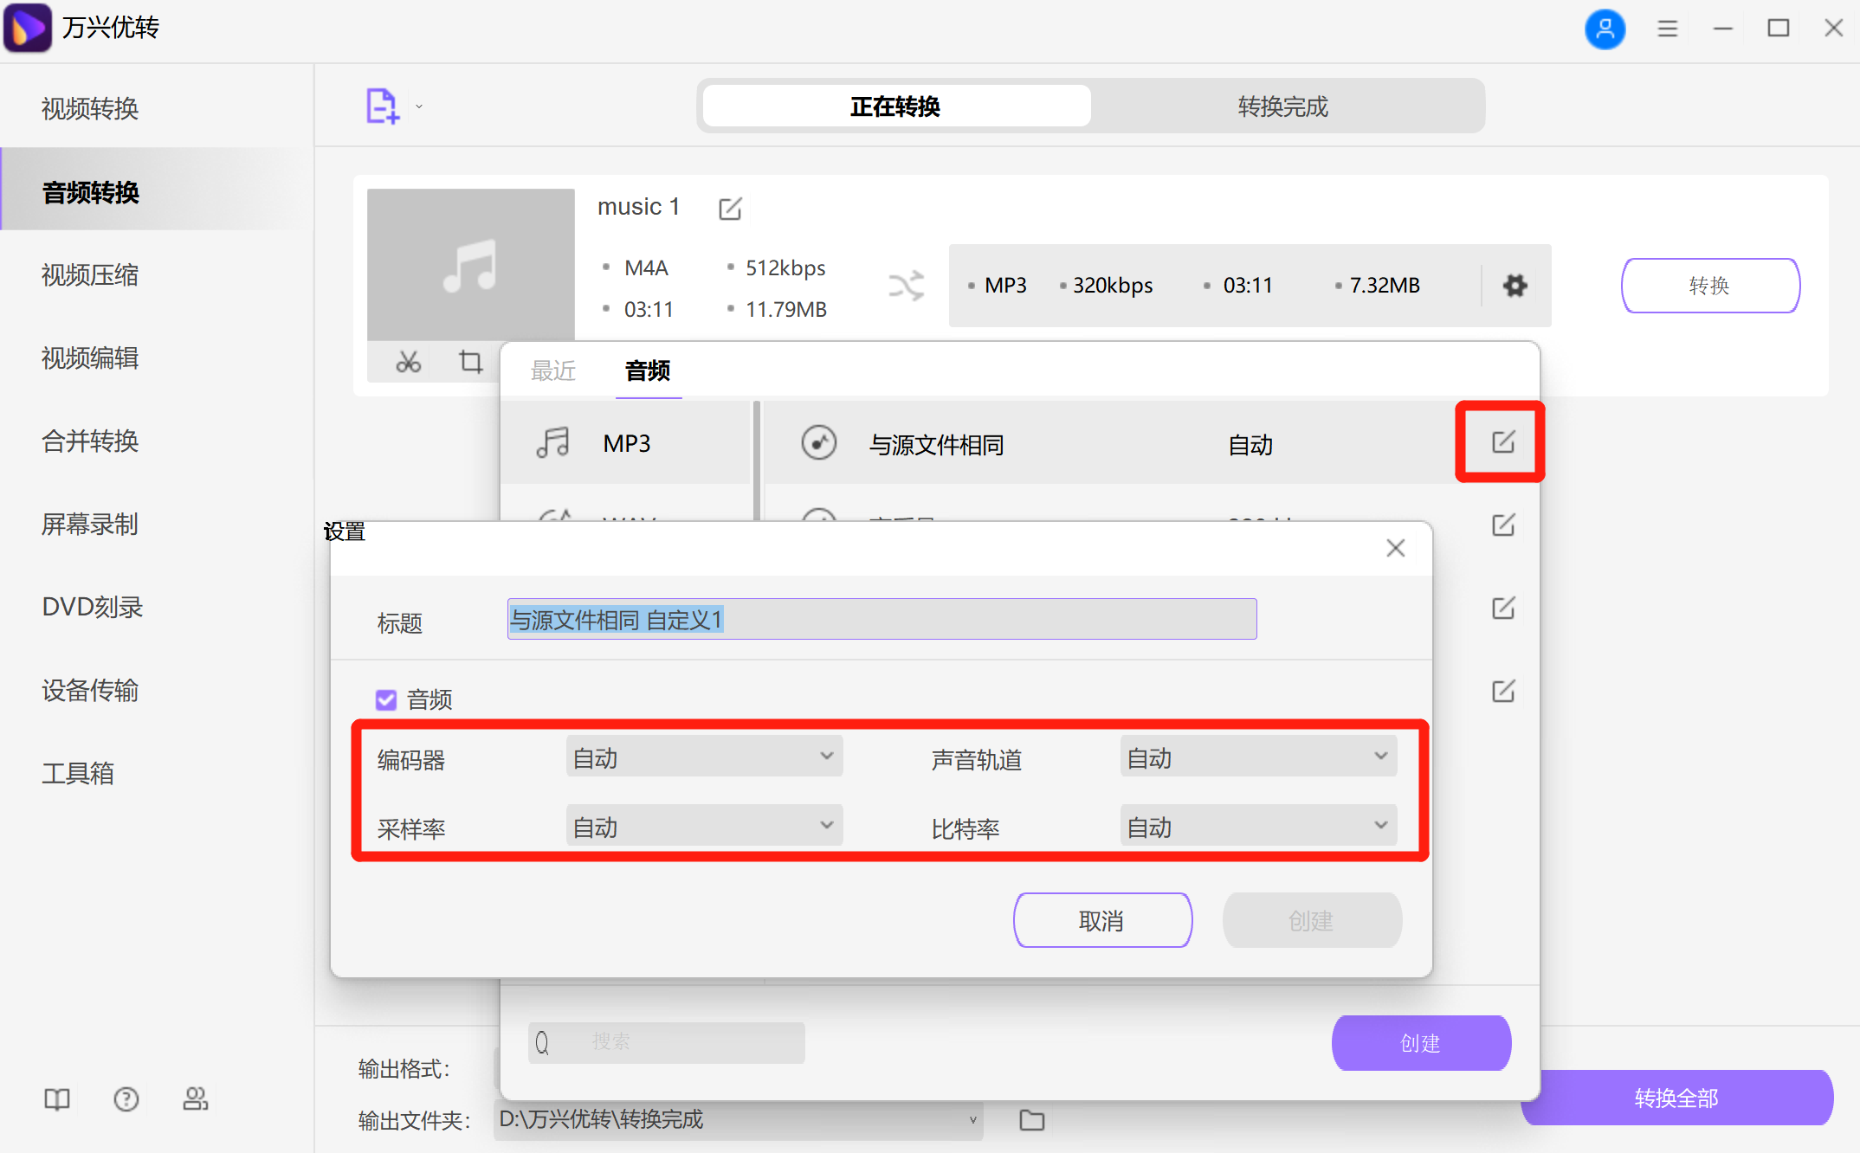This screenshot has height=1153, width=1860.
Task: Open the community sharing icon
Action: [196, 1099]
